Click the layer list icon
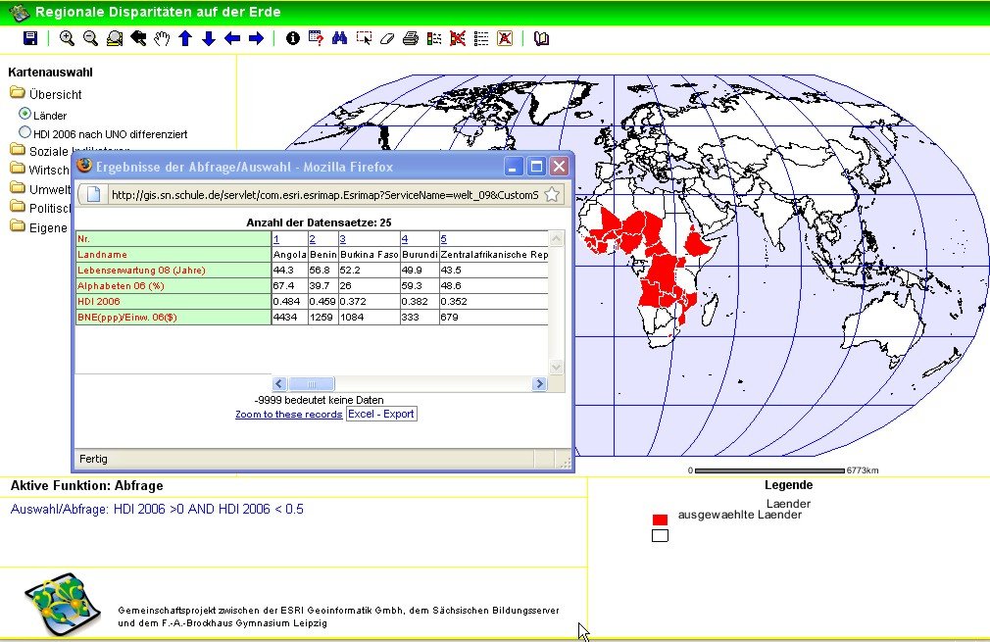 481,38
